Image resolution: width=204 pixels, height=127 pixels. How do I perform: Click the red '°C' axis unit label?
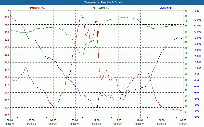tap(8, 11)
